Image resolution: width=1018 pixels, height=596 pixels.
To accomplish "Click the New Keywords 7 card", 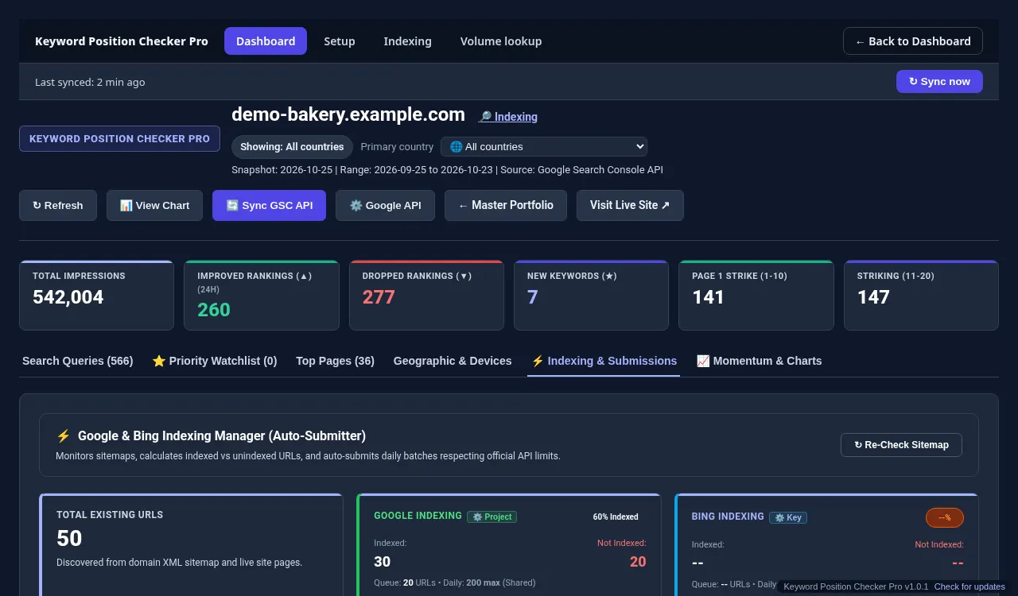I will 591,295.
